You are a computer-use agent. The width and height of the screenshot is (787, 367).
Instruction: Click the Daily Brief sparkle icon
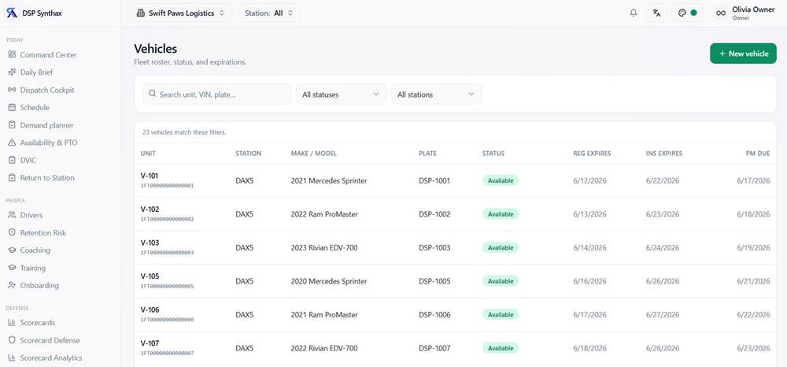pos(12,72)
